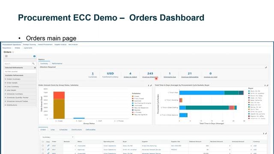Open the Requisitions sub-tab

pyautogui.click(x=7, y=48)
